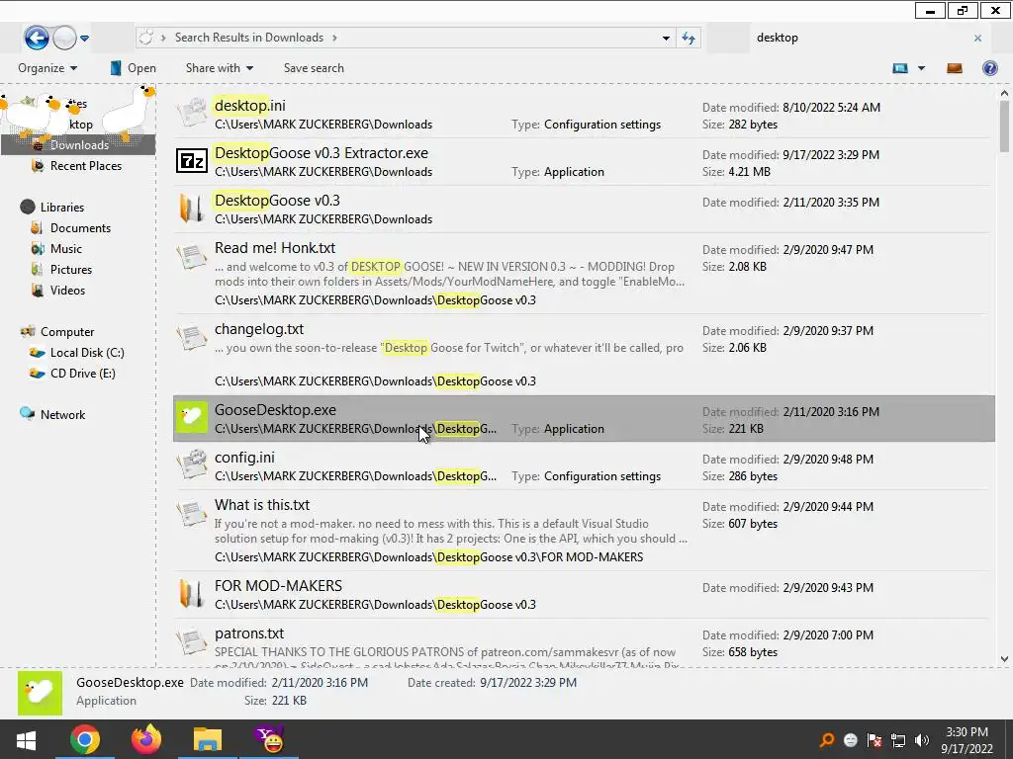The image size is (1013, 759).
Task: Select Downloads in the navigation pane
Action: pyautogui.click(x=79, y=144)
